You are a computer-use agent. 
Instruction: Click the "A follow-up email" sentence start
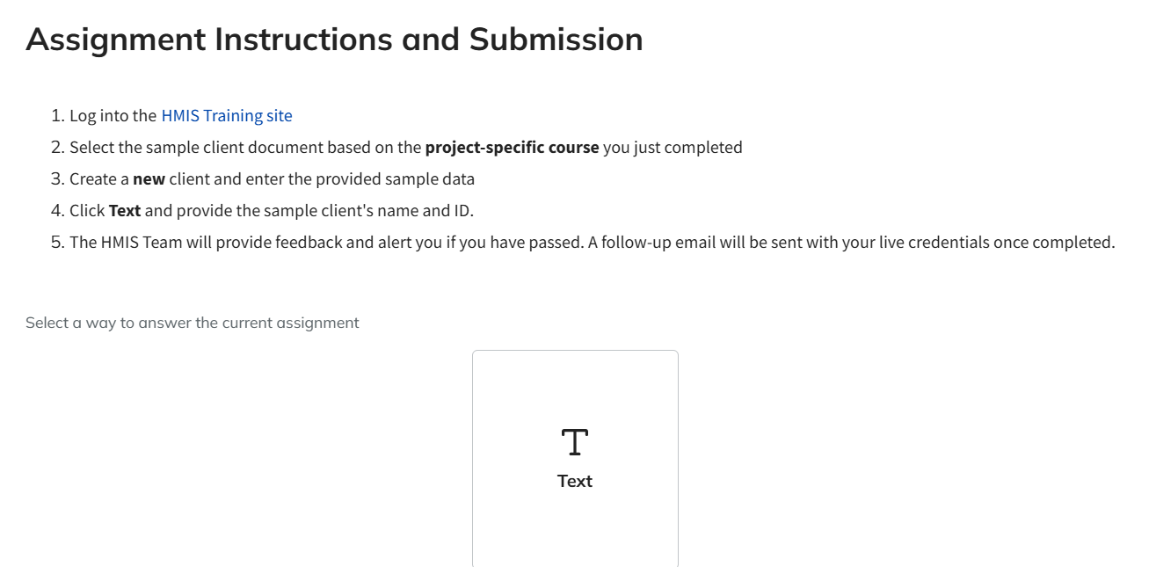pos(651,243)
